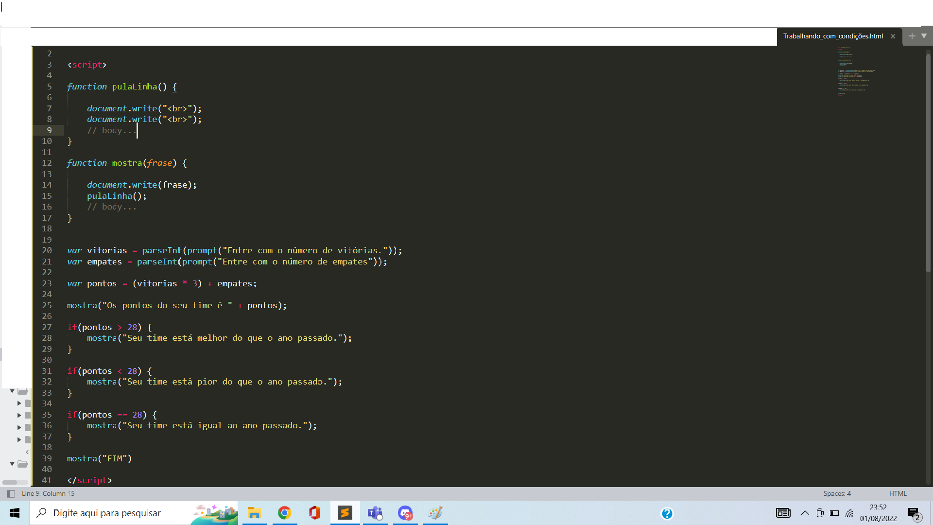Toggle the sidebar from the status bar icon
The height and width of the screenshot is (525, 933).
click(x=11, y=493)
